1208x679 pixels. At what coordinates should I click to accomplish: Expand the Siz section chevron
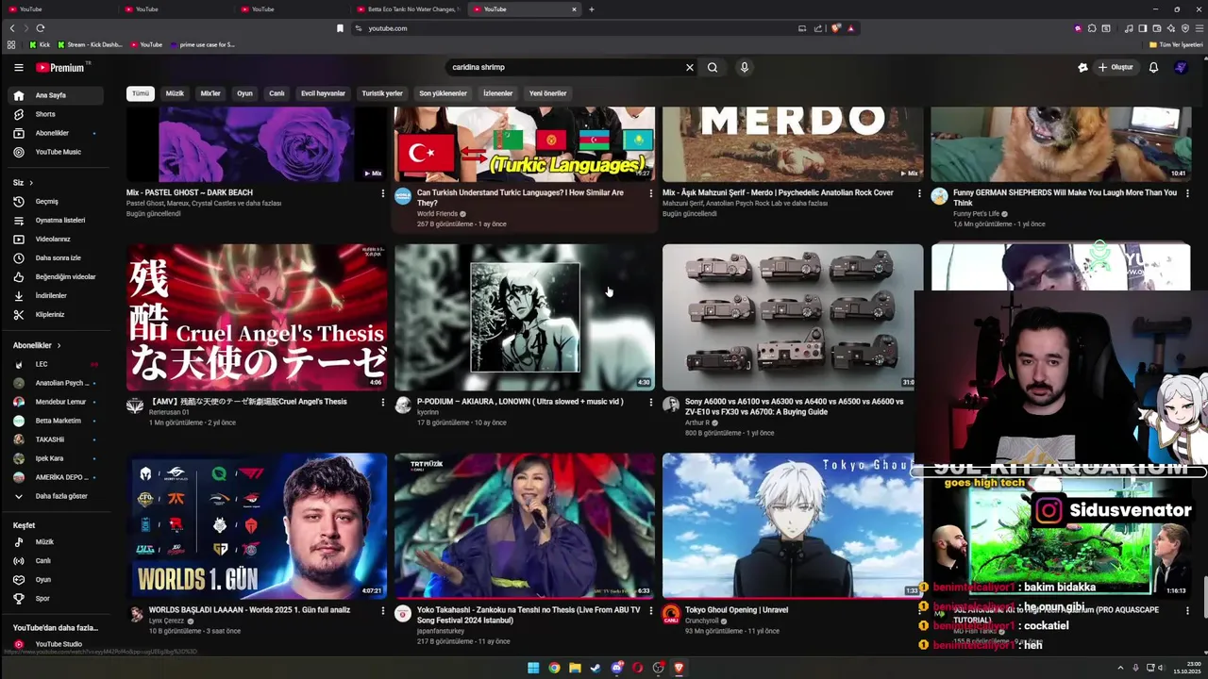pyautogui.click(x=31, y=182)
